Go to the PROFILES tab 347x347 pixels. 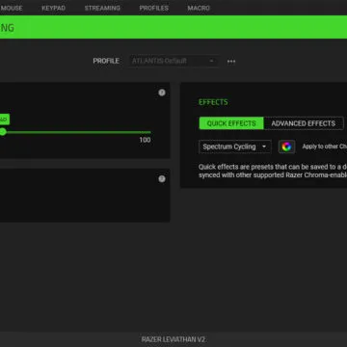click(154, 8)
